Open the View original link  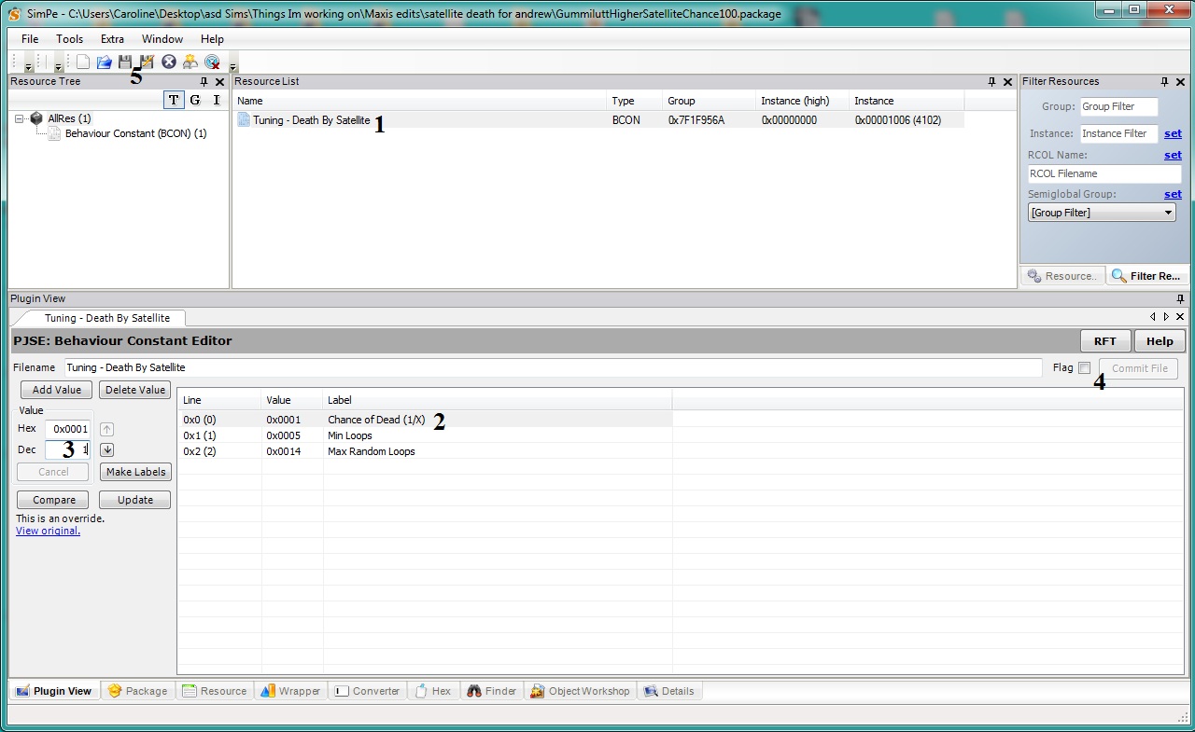click(x=48, y=531)
